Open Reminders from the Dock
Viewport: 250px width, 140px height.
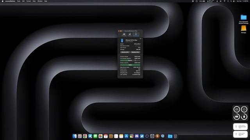116,136
